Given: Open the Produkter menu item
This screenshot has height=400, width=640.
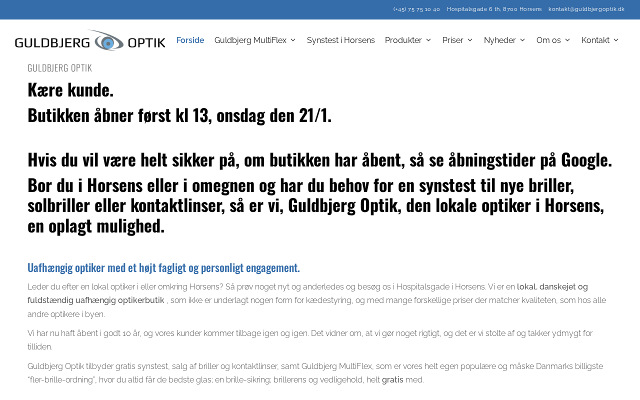Looking at the screenshot, I should [403, 40].
